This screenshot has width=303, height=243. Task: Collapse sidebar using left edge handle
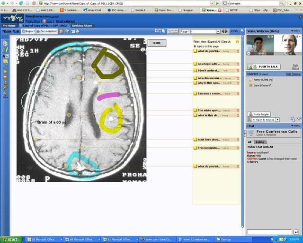pos(245,133)
